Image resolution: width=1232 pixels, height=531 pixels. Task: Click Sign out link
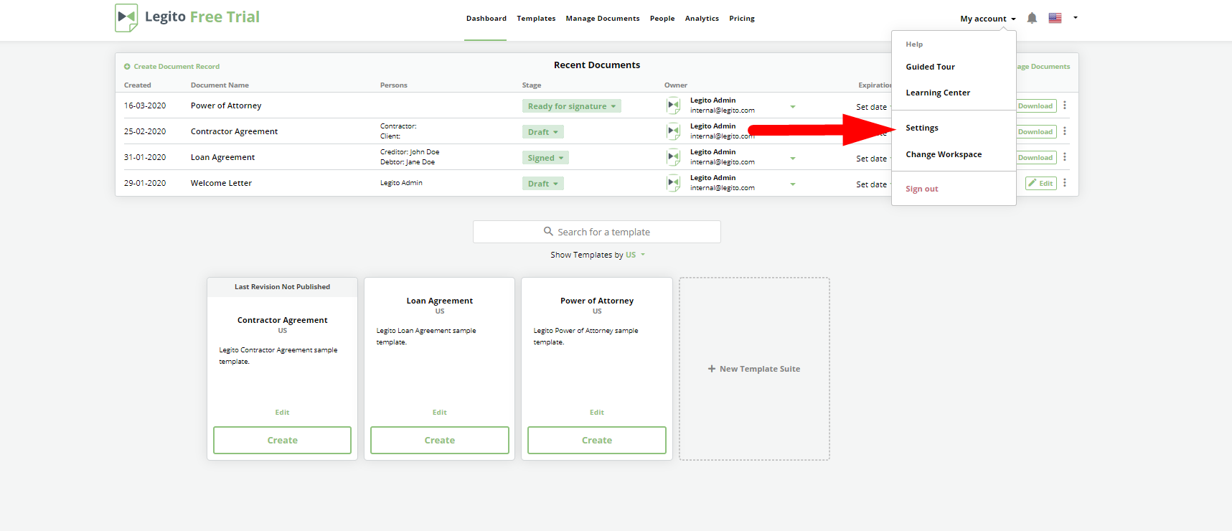point(921,189)
